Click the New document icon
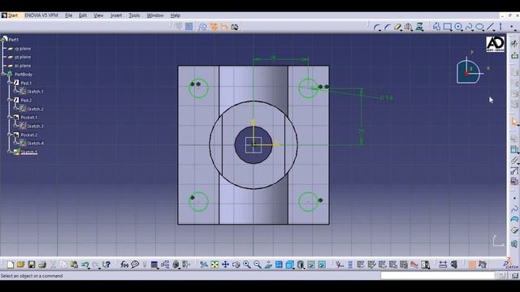Screen dimensions: 520x292 coord(11,264)
